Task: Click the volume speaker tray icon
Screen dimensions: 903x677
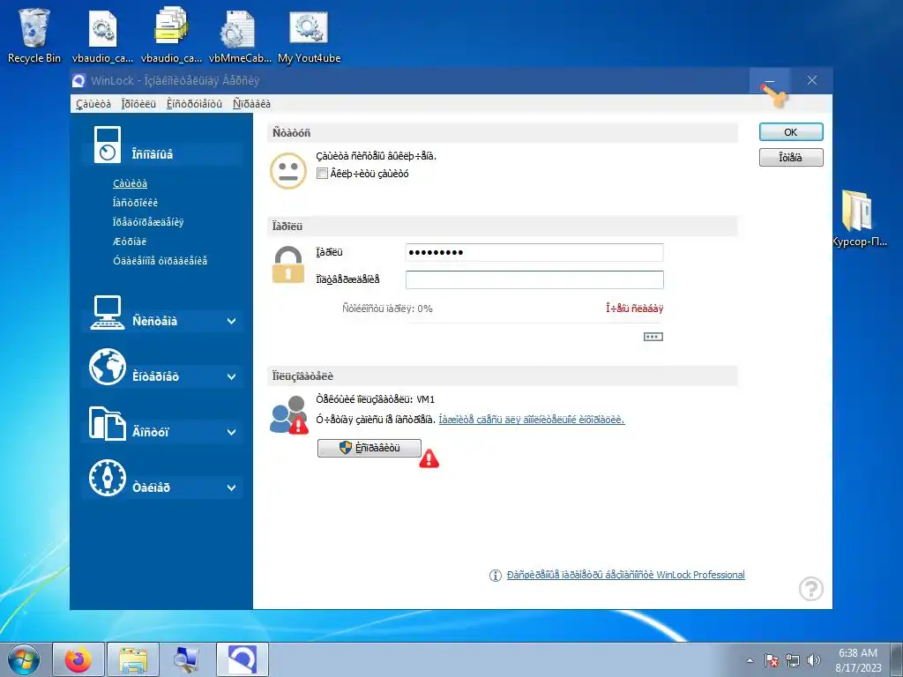Action: 814,661
